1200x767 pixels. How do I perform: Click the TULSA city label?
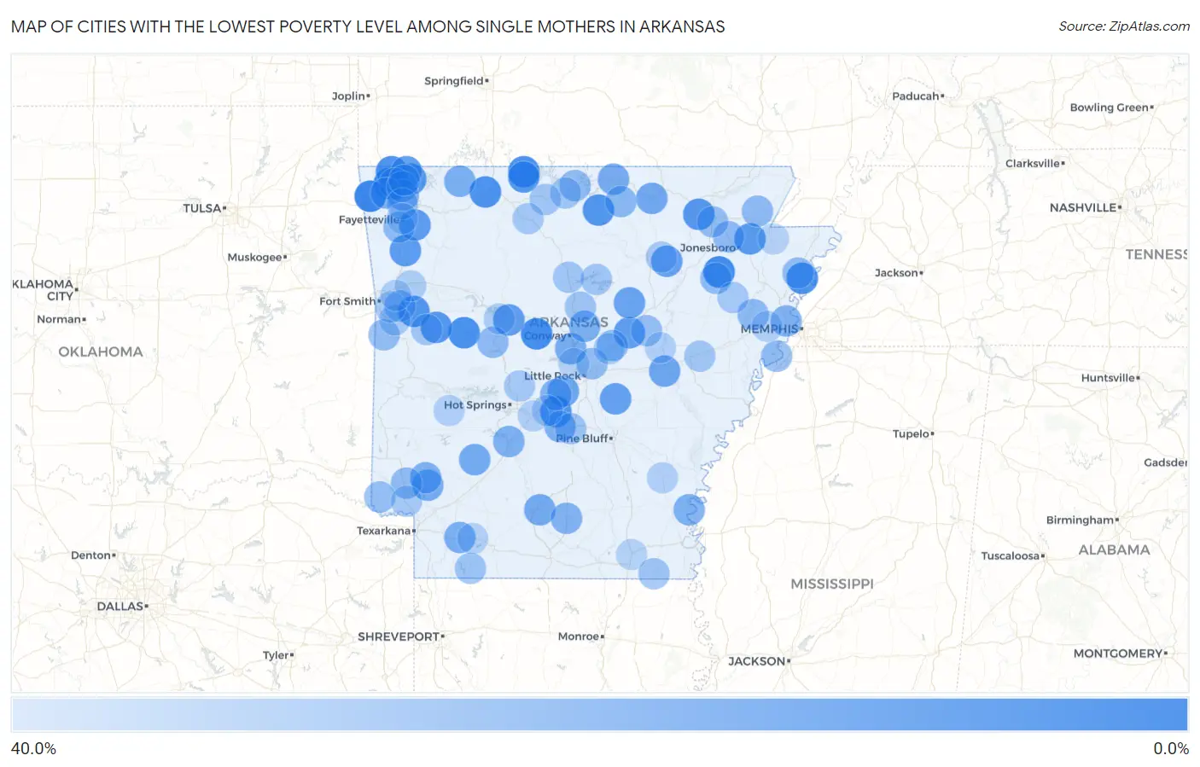(202, 208)
